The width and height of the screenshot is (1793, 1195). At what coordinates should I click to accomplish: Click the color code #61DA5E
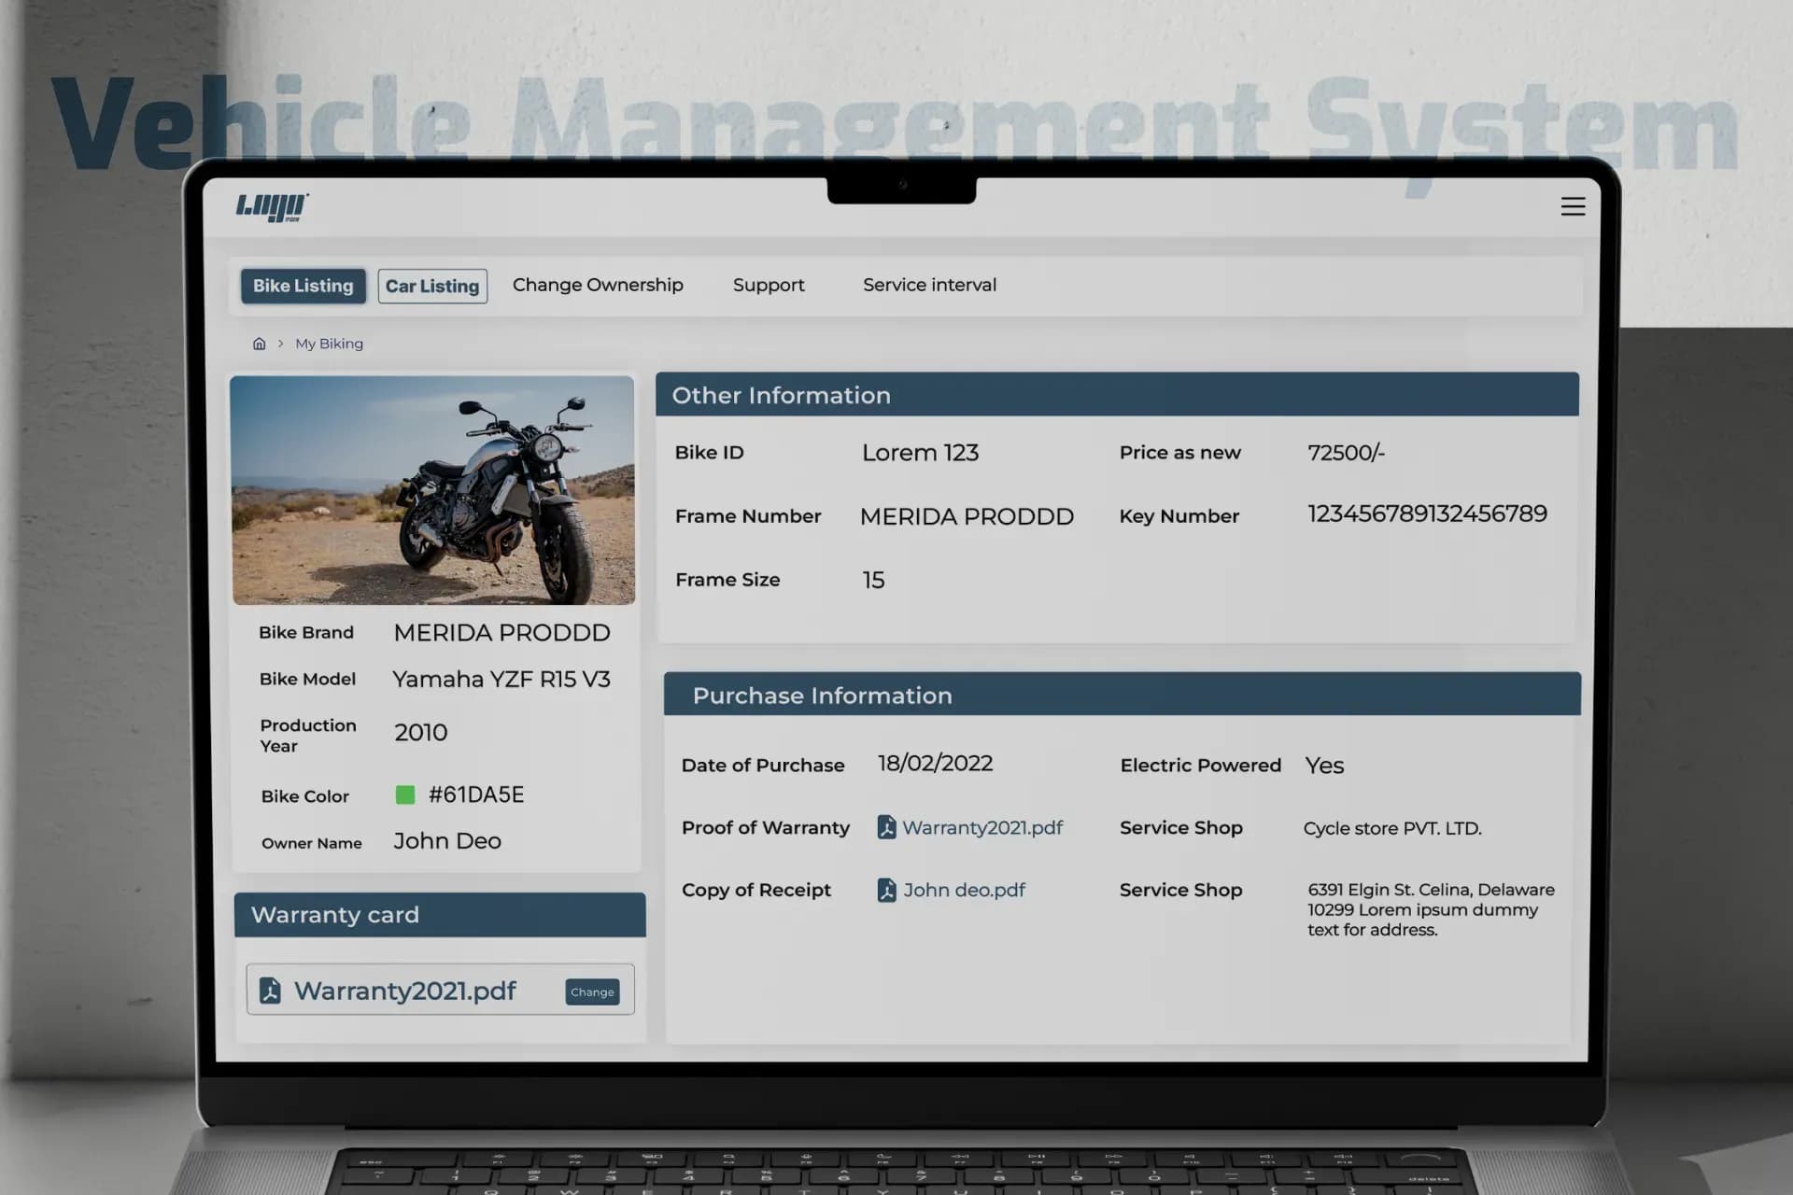[x=476, y=794]
